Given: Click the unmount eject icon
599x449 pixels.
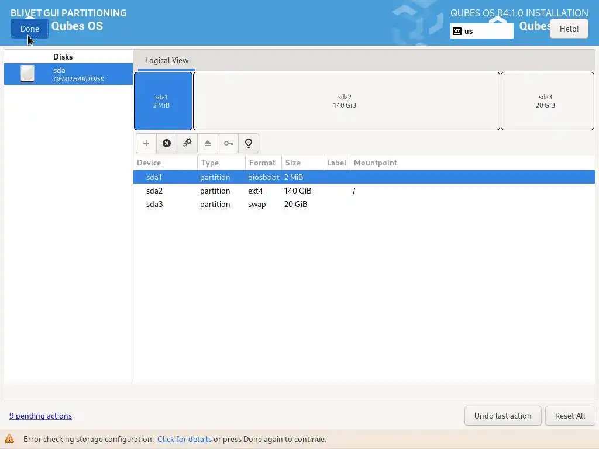Looking at the screenshot, I should click(x=208, y=143).
